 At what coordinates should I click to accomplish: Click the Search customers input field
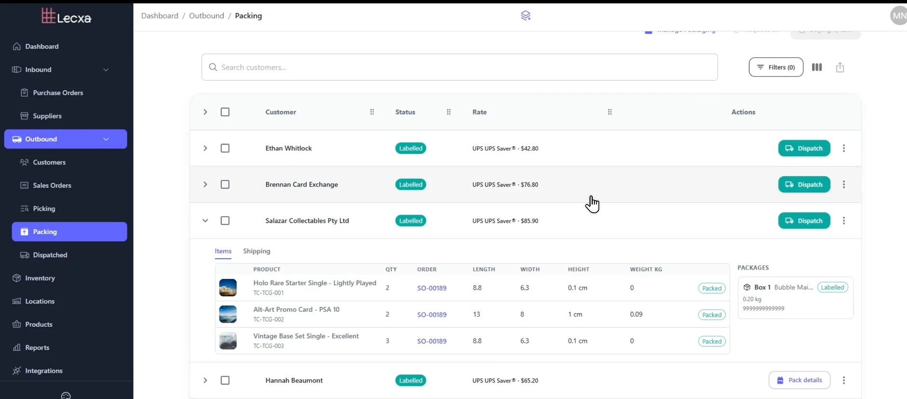click(460, 67)
